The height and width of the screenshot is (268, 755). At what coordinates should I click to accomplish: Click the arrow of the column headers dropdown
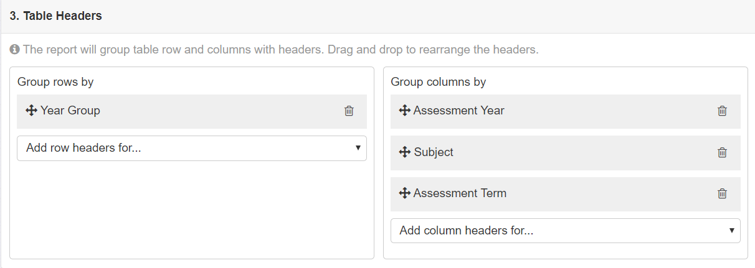[731, 231]
